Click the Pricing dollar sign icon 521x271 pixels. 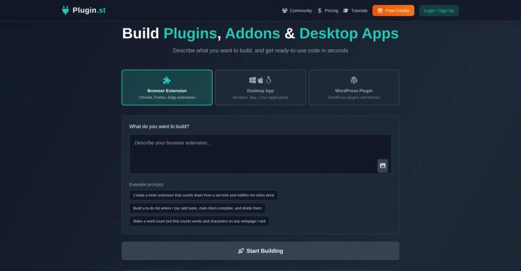pyautogui.click(x=320, y=10)
